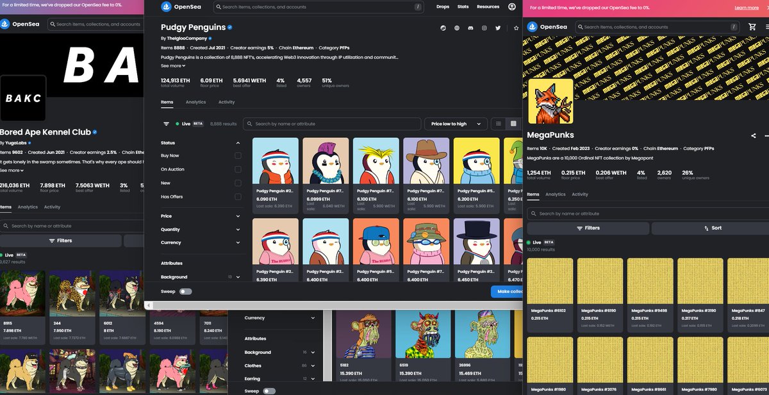
Task: Focus Search by name field in Bored Ape Kennel Club
Action: [x=72, y=226]
